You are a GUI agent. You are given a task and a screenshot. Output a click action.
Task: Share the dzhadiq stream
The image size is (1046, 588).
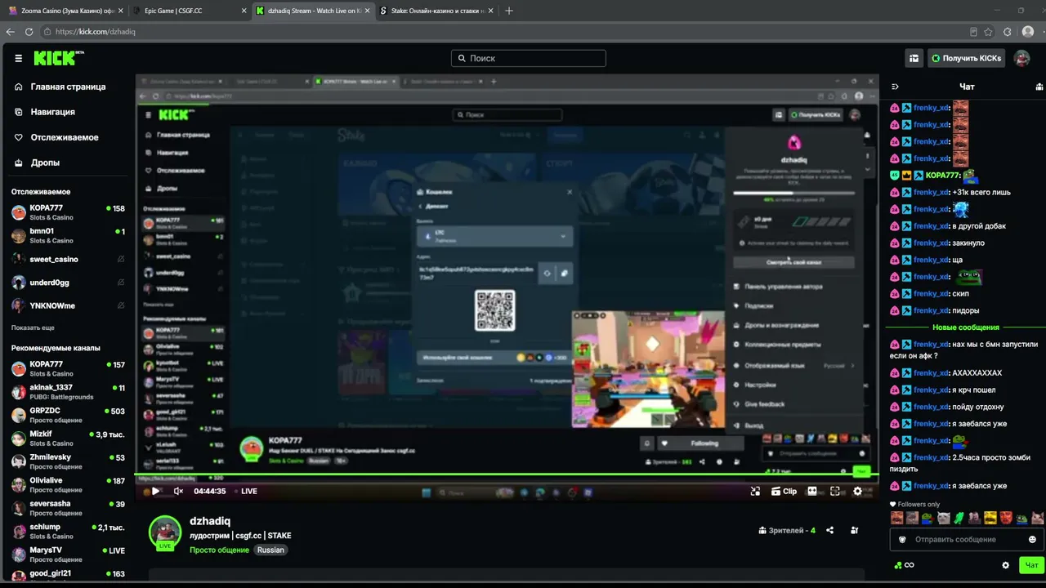coord(829,530)
